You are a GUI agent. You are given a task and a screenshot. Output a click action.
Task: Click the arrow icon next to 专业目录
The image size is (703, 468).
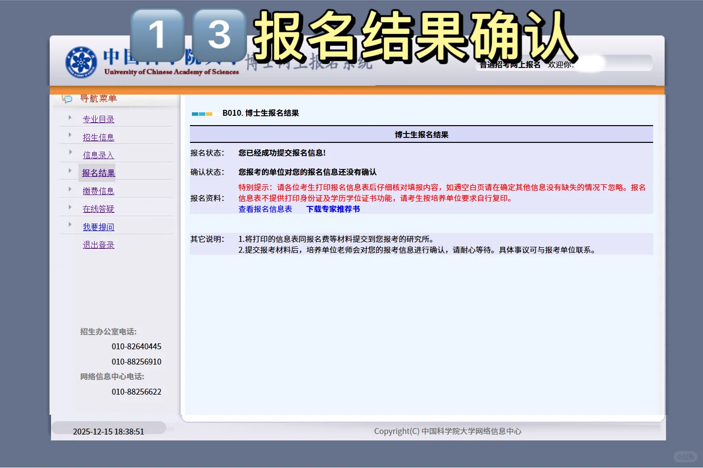(x=71, y=116)
